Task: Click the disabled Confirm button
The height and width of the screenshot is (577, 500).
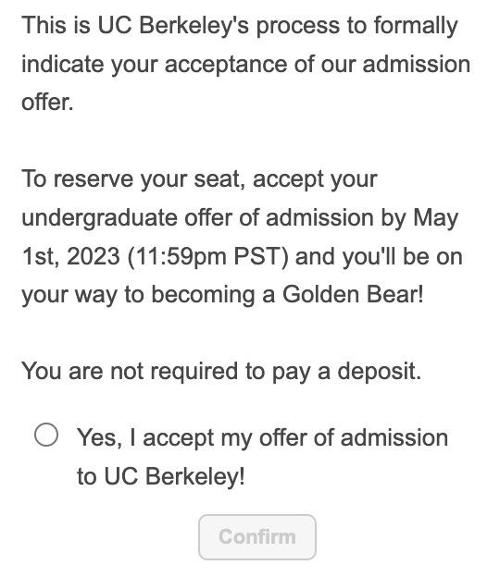Action: pyautogui.click(x=257, y=537)
